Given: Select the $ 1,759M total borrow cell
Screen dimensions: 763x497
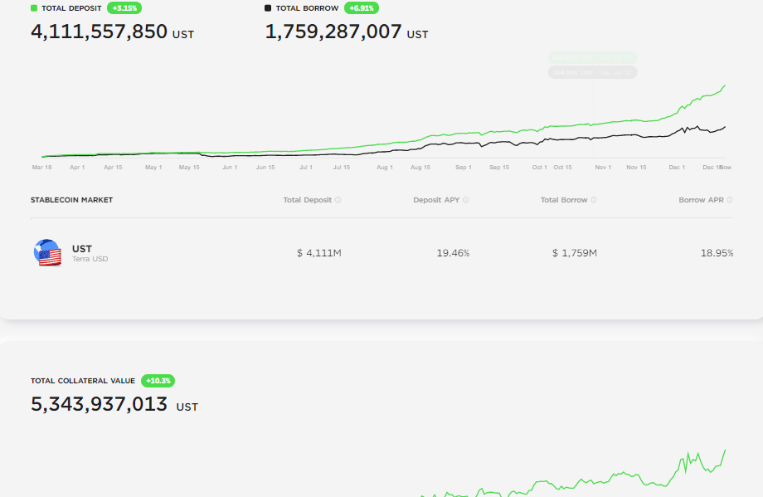Looking at the screenshot, I should coord(574,253).
